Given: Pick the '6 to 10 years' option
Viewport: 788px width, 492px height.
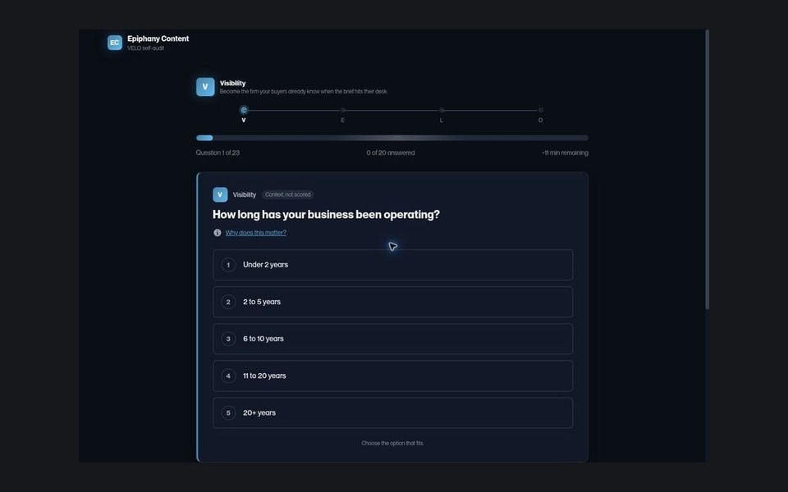Looking at the screenshot, I should pyautogui.click(x=392, y=339).
